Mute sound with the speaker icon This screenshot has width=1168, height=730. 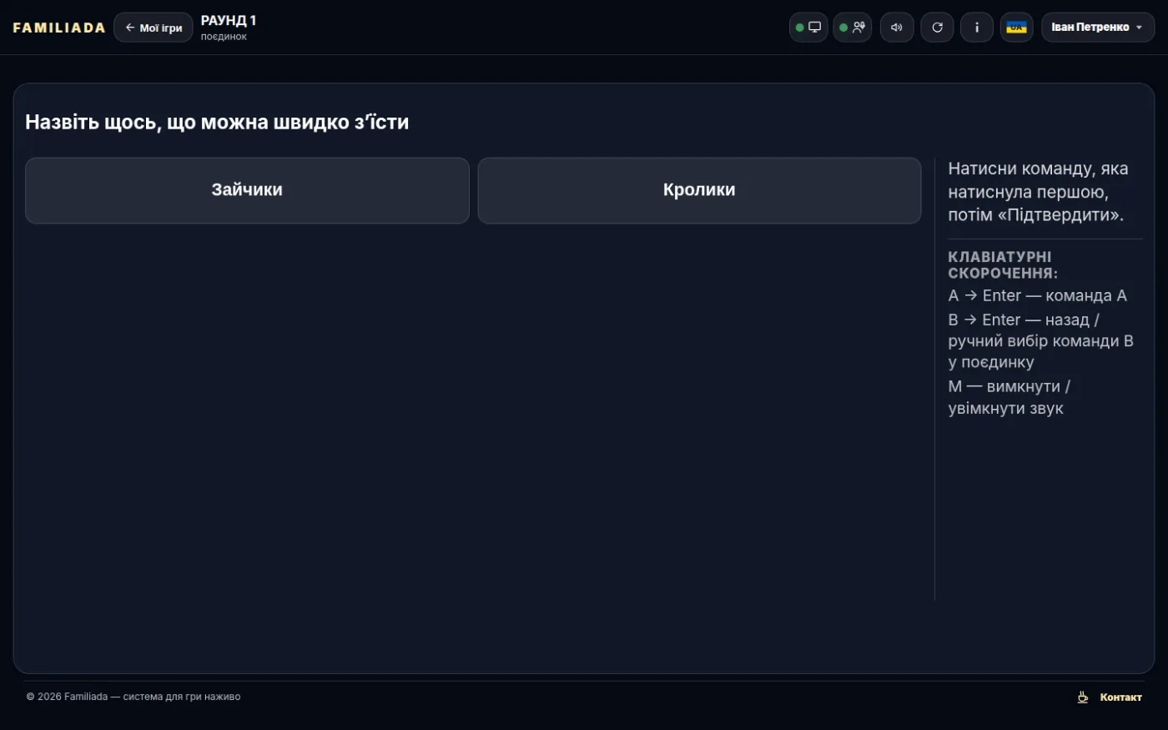[897, 28]
